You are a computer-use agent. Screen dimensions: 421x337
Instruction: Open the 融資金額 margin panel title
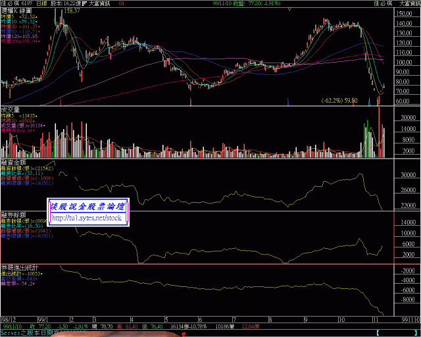click(x=13, y=163)
